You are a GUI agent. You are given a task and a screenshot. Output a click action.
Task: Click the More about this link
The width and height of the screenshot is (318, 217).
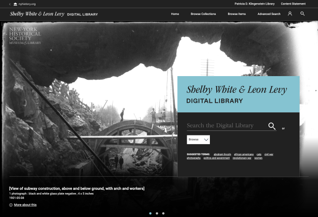25,205
